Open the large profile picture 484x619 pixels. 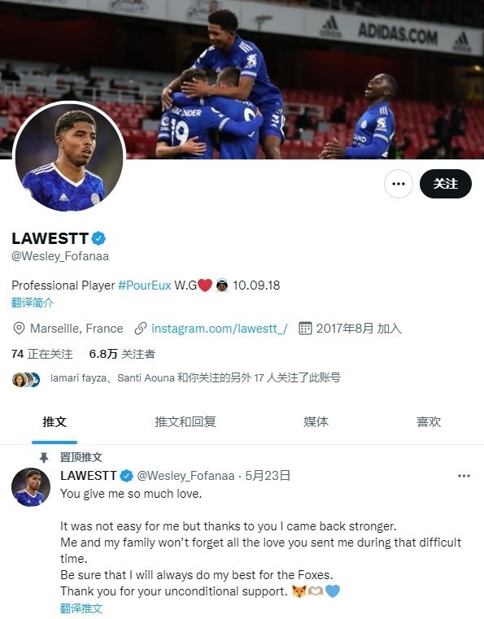point(69,157)
